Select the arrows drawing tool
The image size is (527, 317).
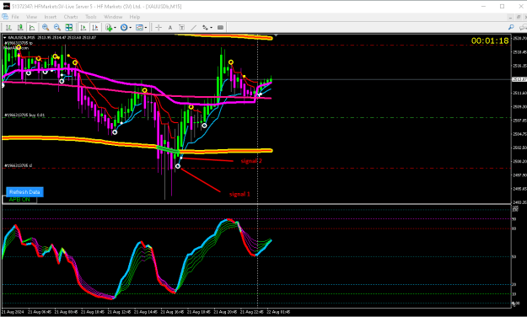point(205,28)
